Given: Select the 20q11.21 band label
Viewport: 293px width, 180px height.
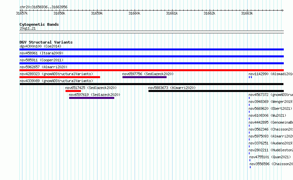Looking at the screenshot, I should [28, 28].
